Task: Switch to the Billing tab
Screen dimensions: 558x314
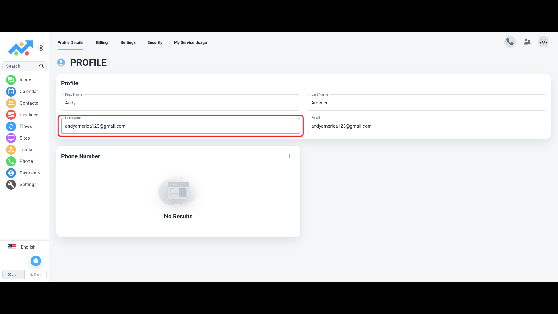Action: (x=102, y=42)
